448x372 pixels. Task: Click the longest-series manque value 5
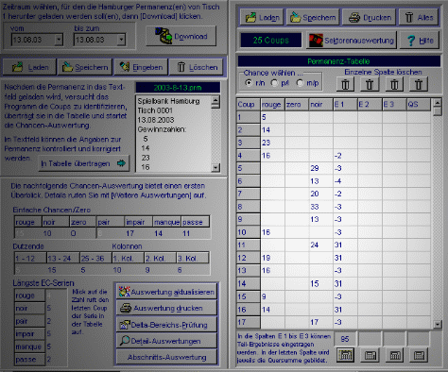(49, 347)
